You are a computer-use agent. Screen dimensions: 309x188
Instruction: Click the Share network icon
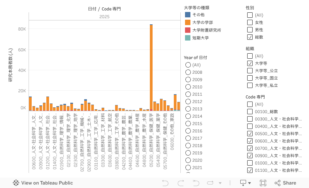pyautogui.click(x=277, y=183)
